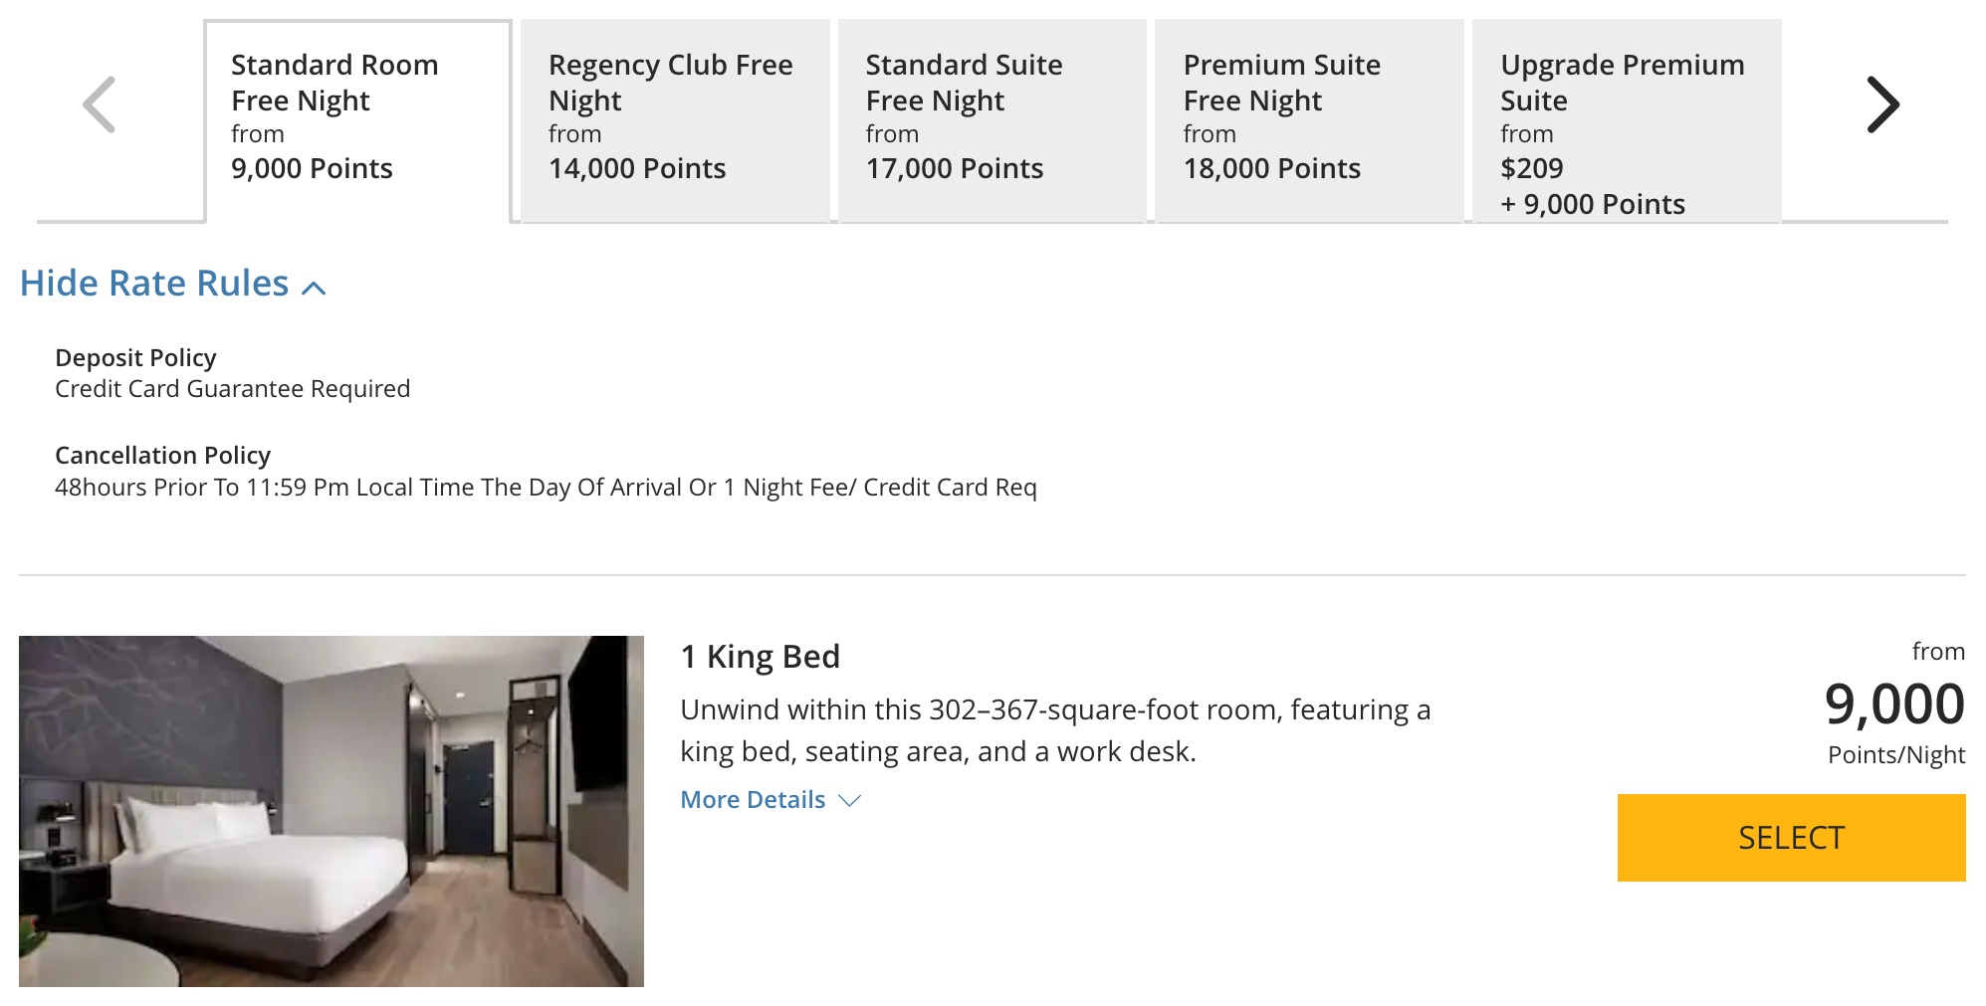This screenshot has width=1986, height=1006.
Task: View the king bed room photo
Action: coord(333,811)
